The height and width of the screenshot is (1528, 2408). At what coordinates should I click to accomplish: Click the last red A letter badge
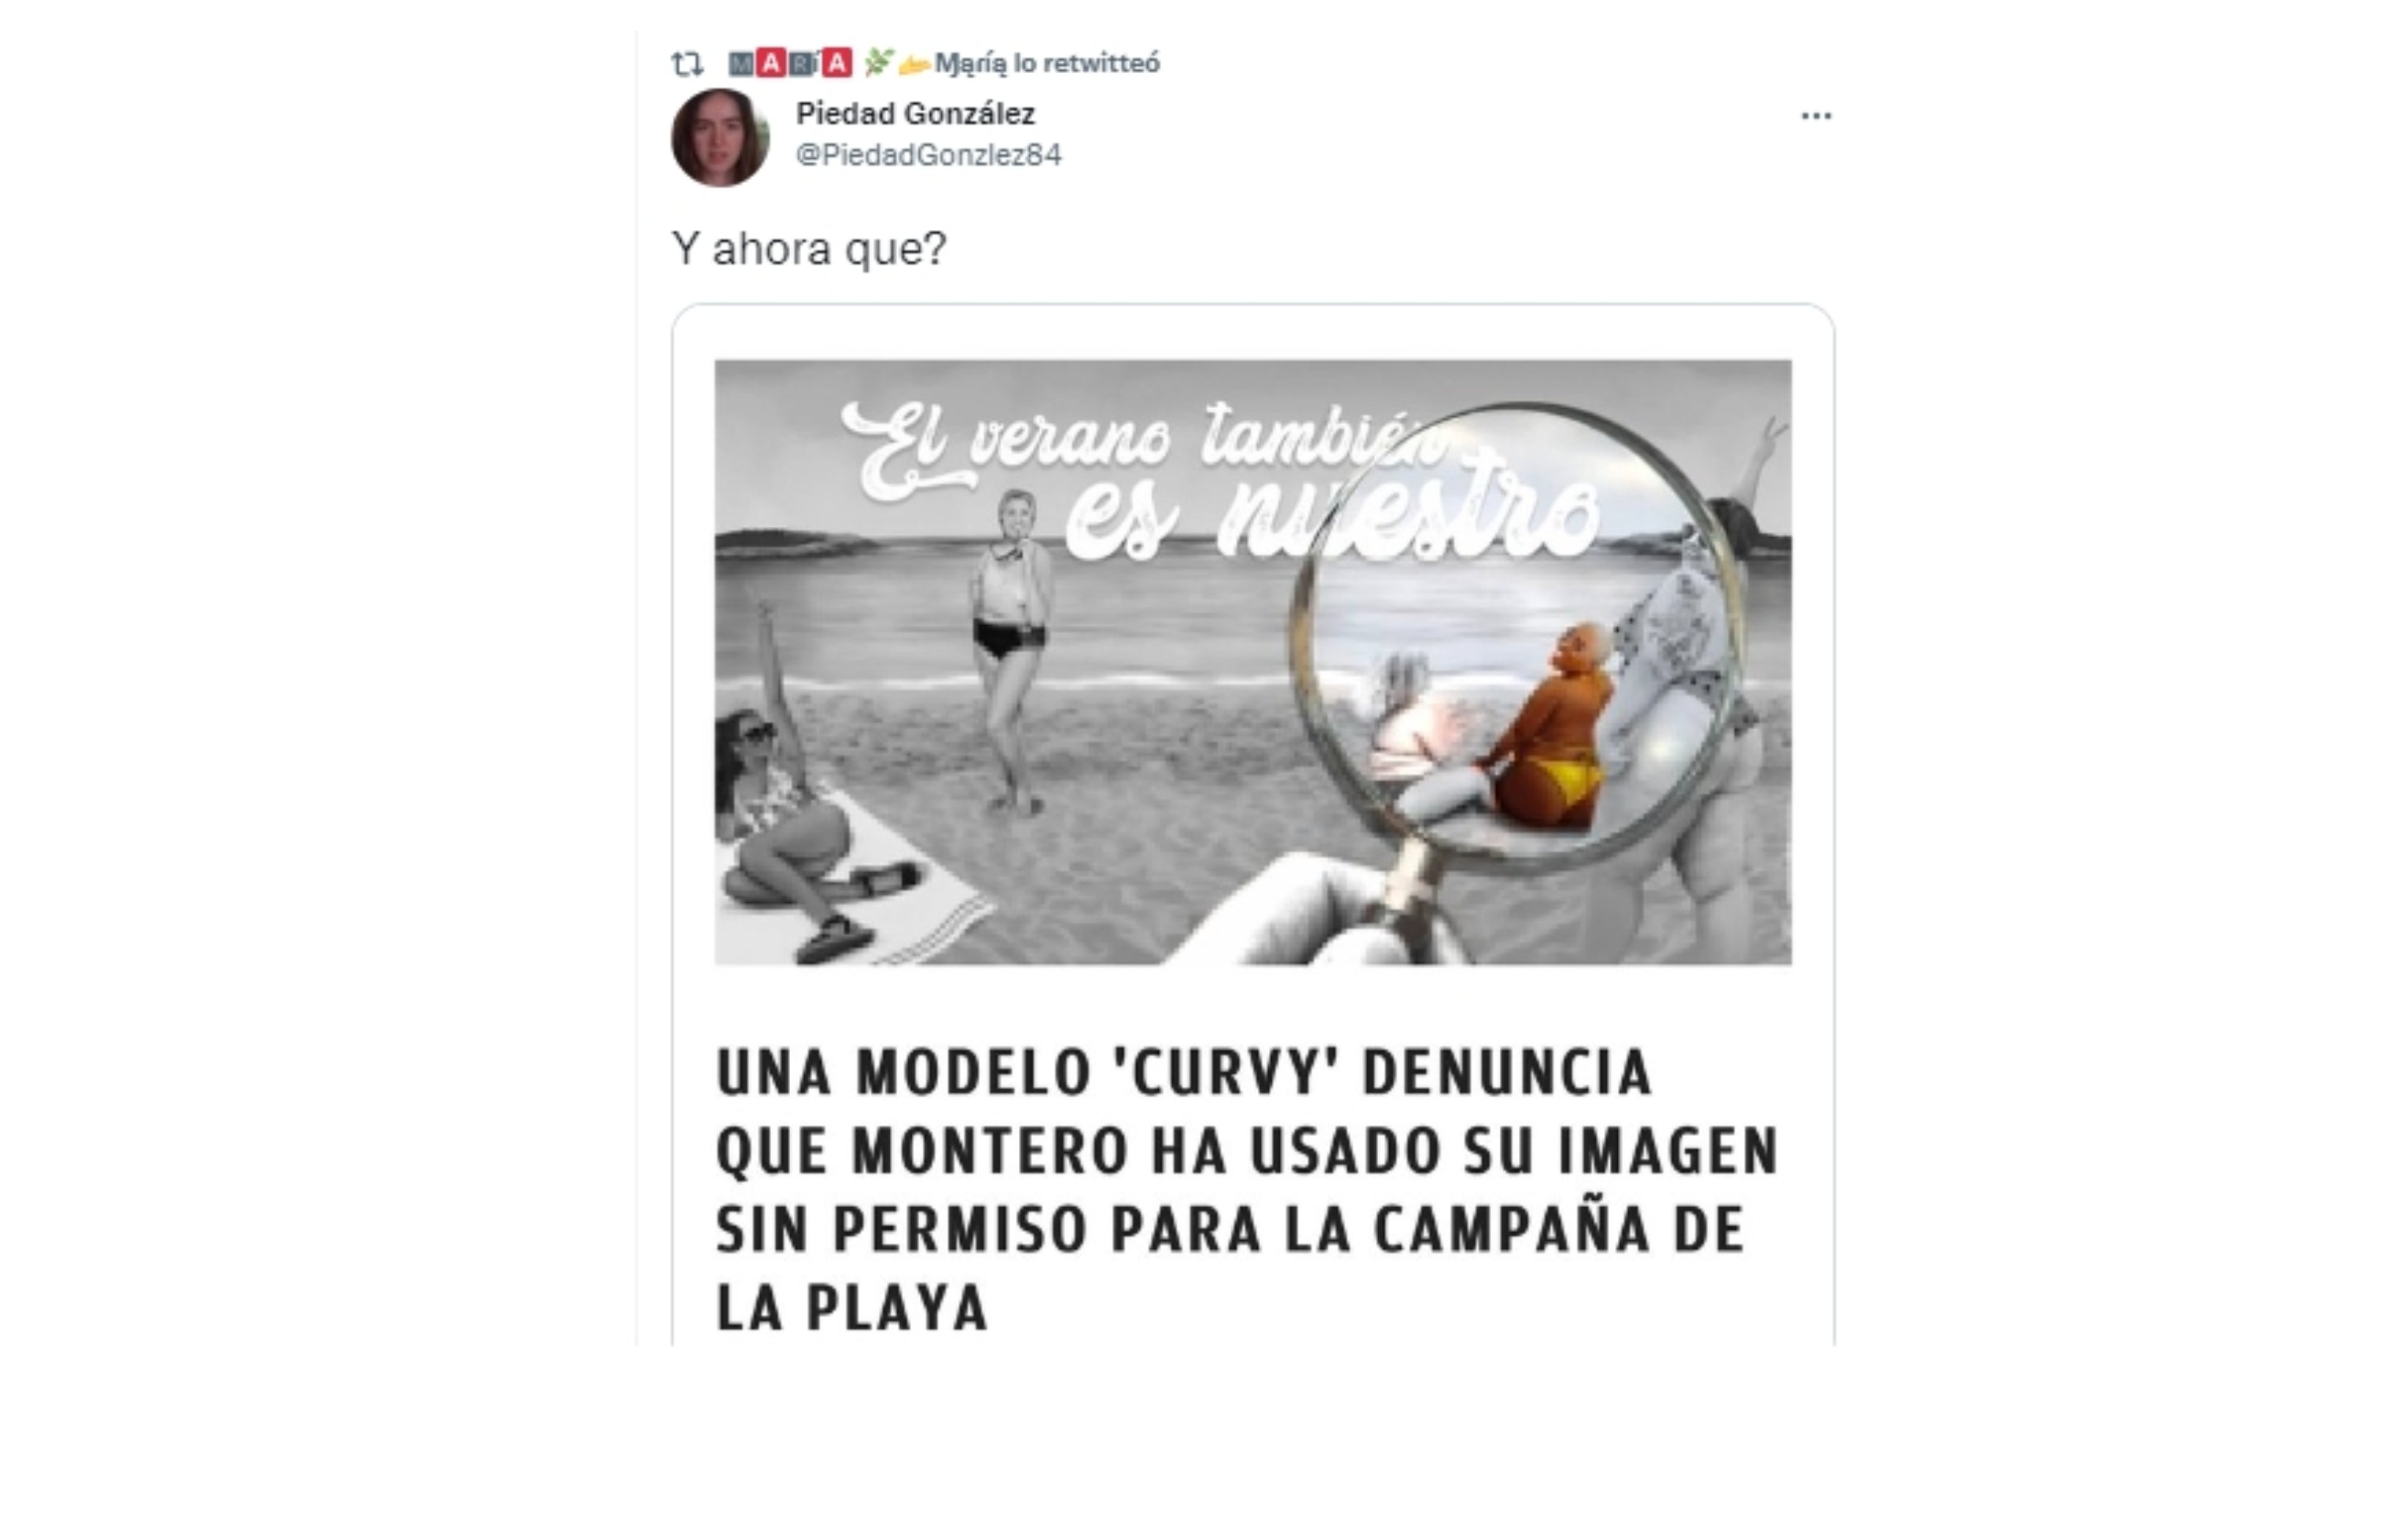(837, 63)
